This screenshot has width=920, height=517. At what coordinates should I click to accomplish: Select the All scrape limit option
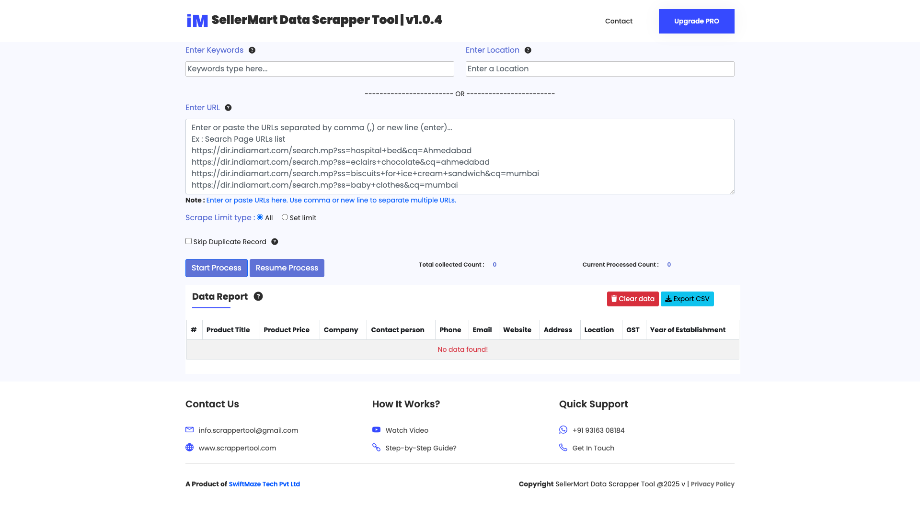(259, 217)
